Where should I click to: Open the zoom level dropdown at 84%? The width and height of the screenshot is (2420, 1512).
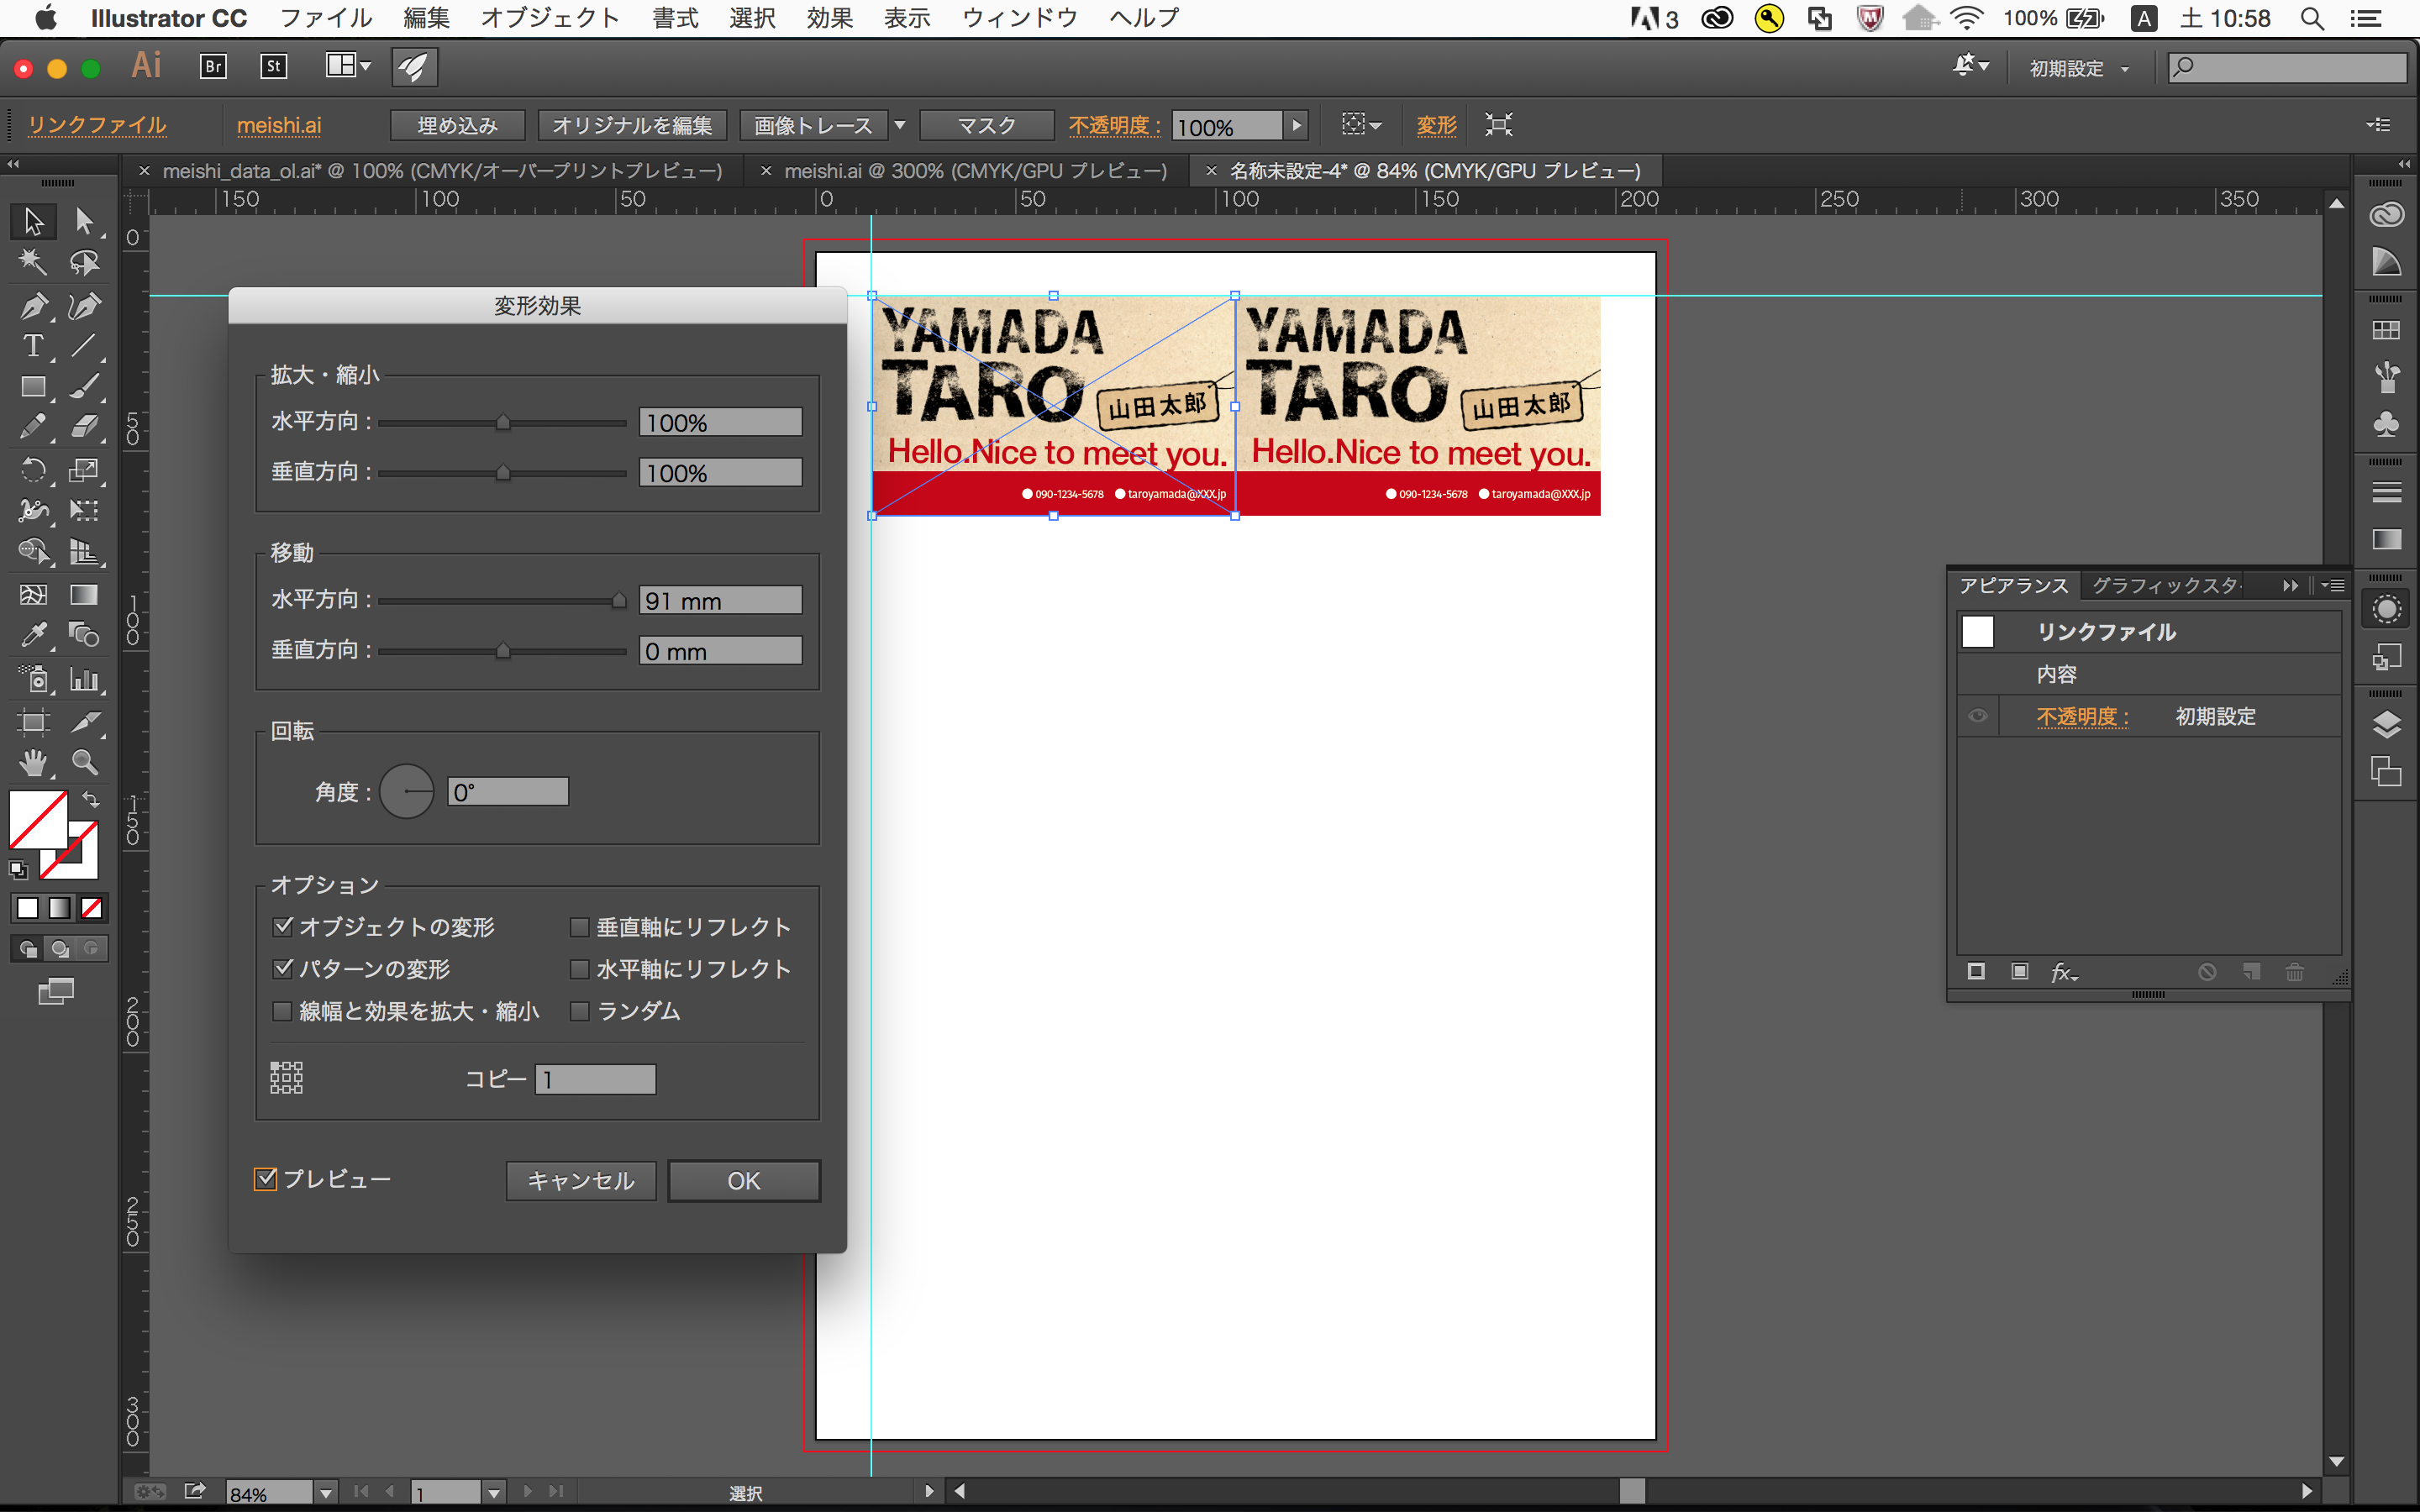(326, 1493)
